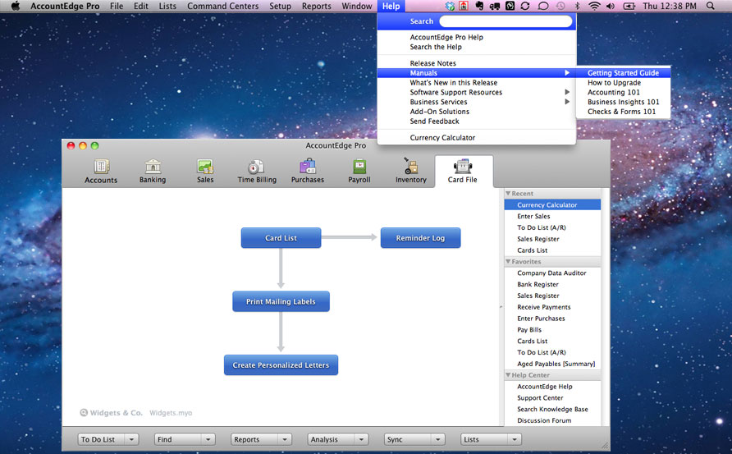Open the Payroll command center icon
Image resolution: width=732 pixels, height=454 pixels.
pos(359,167)
